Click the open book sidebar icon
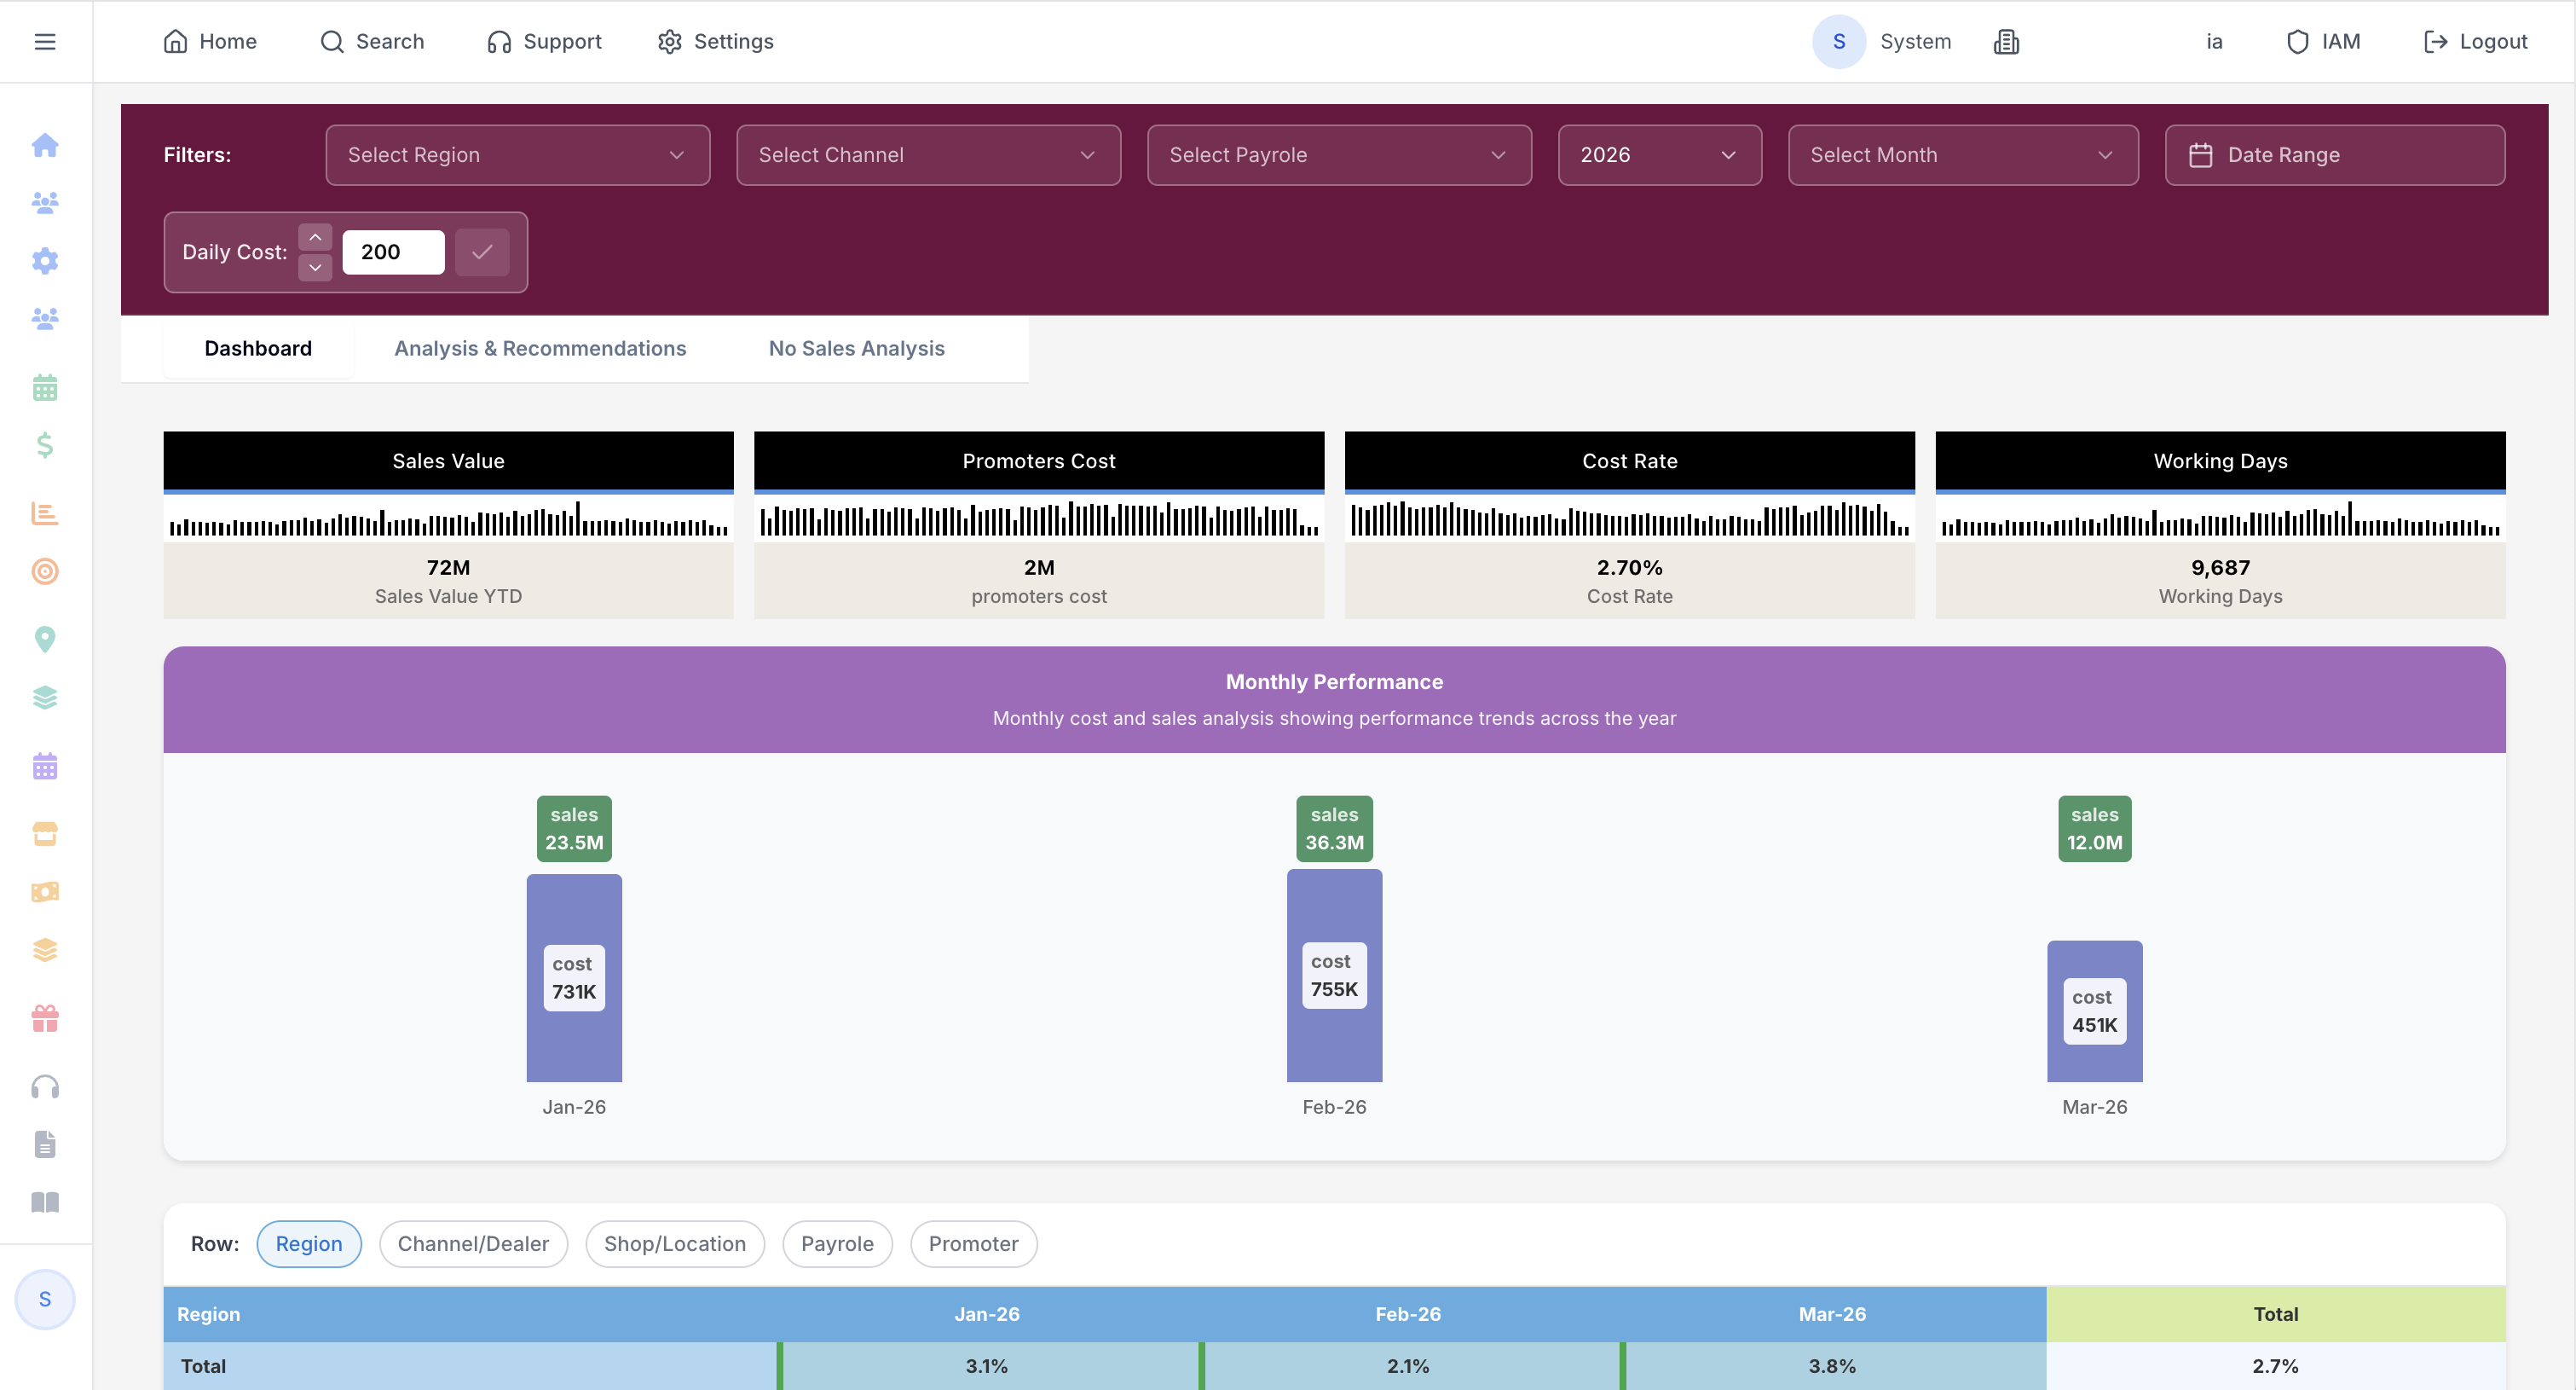Image resolution: width=2576 pixels, height=1390 pixels. (45, 1202)
